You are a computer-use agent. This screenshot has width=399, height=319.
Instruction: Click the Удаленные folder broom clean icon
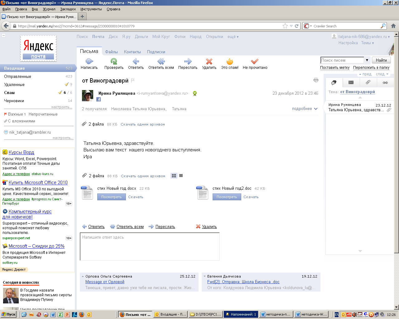[x=66, y=84]
